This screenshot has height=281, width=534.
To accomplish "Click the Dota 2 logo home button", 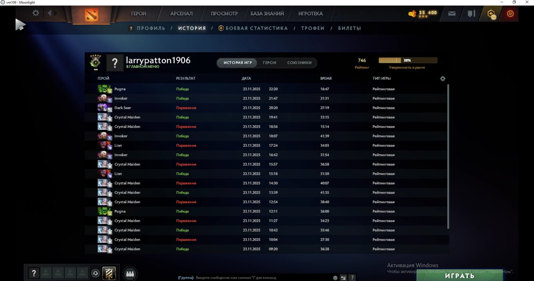I will 92,14.
